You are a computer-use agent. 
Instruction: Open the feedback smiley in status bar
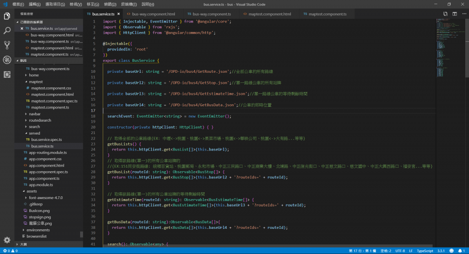tap(451, 251)
